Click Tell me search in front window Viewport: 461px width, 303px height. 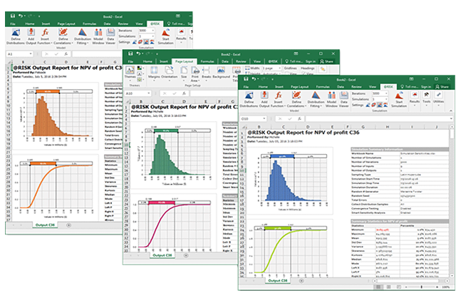coord(410,87)
